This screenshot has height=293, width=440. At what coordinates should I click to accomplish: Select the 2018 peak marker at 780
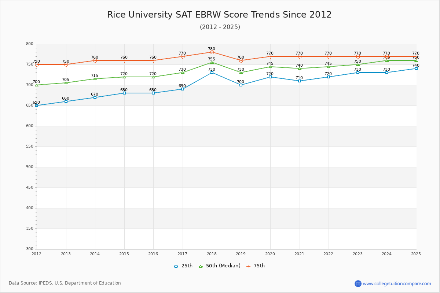(212, 52)
